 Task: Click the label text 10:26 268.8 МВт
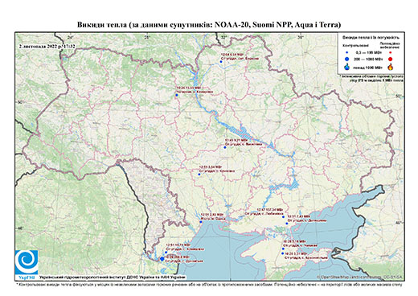[x=178, y=257]
